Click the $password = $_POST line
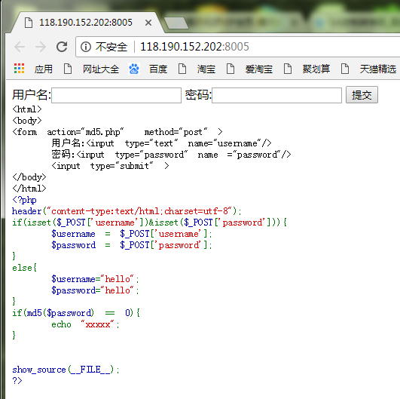 [131, 245]
